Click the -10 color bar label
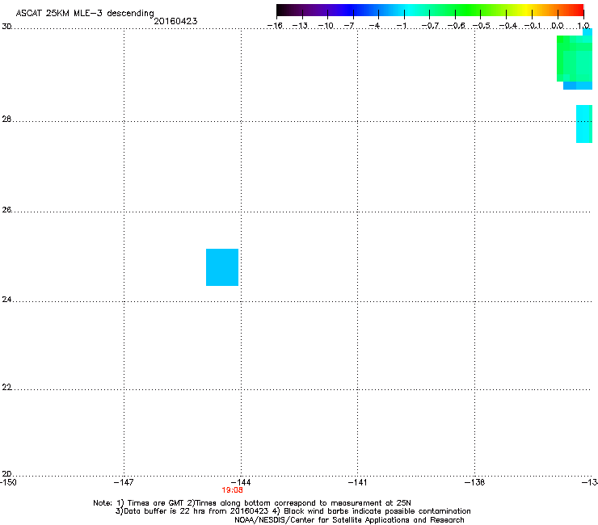598x525 pixels. point(326,26)
